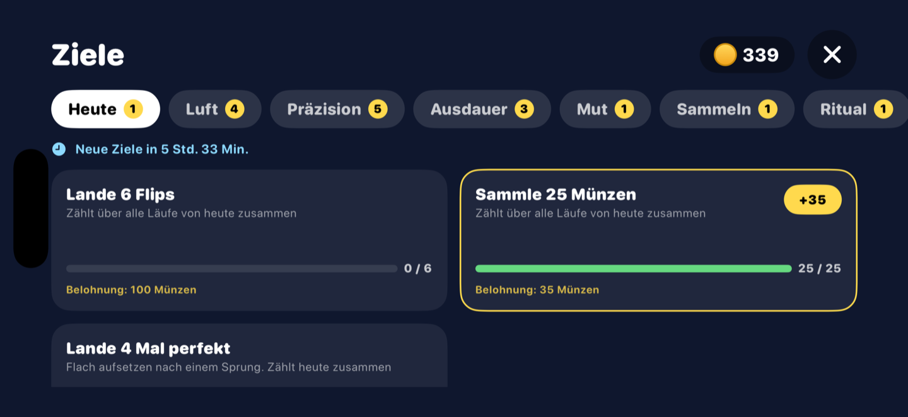Tap the badge showing 5 on Präzision
This screenshot has width=908, height=417.
click(x=377, y=109)
